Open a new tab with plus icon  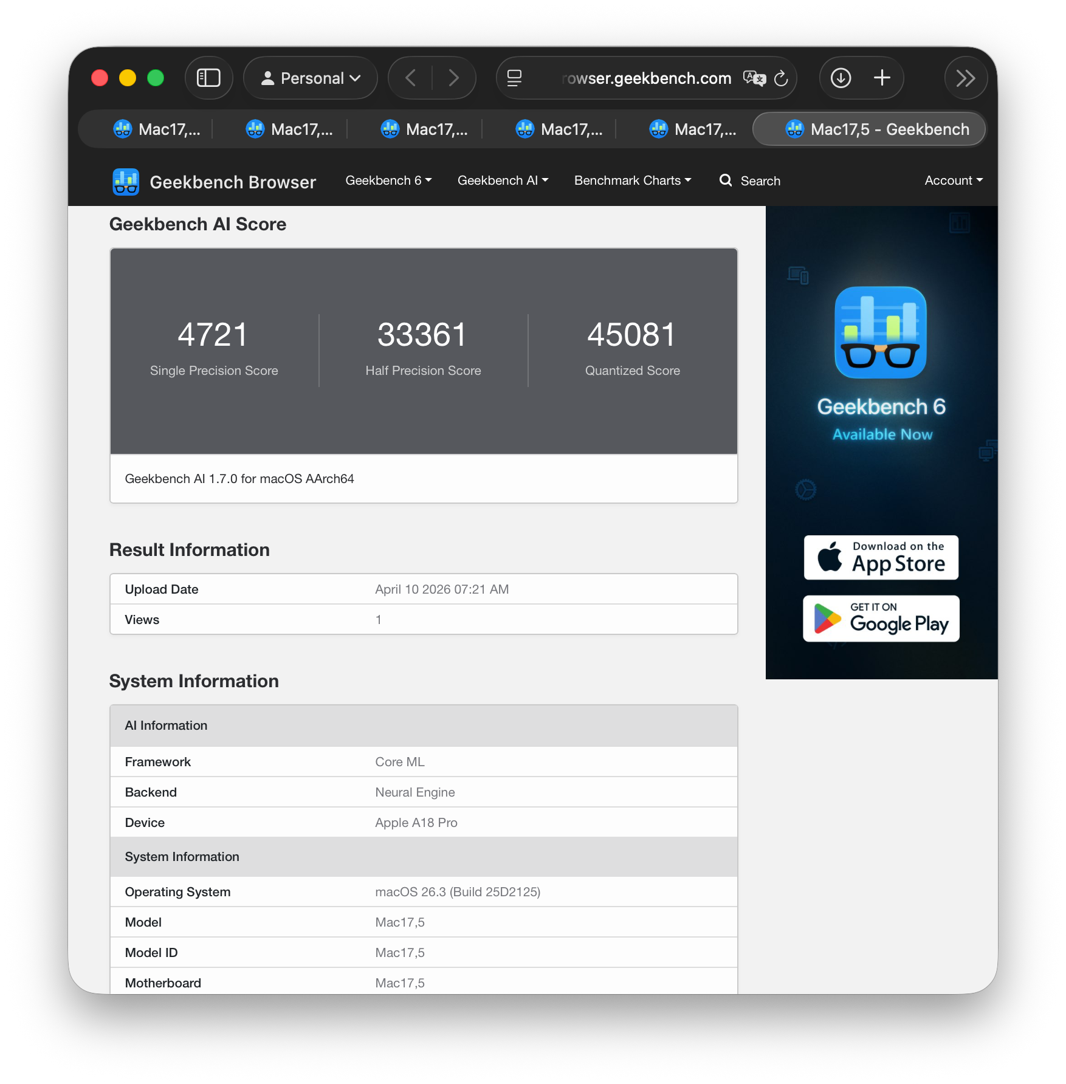[882, 78]
